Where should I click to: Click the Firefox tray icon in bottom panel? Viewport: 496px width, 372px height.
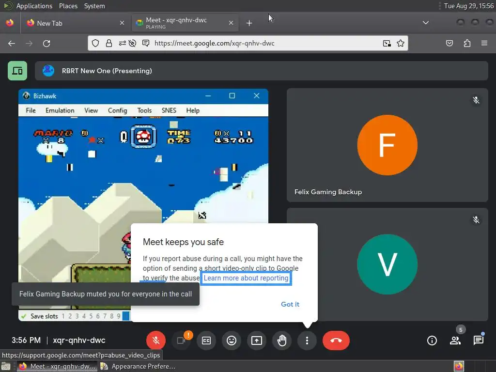coord(459,366)
